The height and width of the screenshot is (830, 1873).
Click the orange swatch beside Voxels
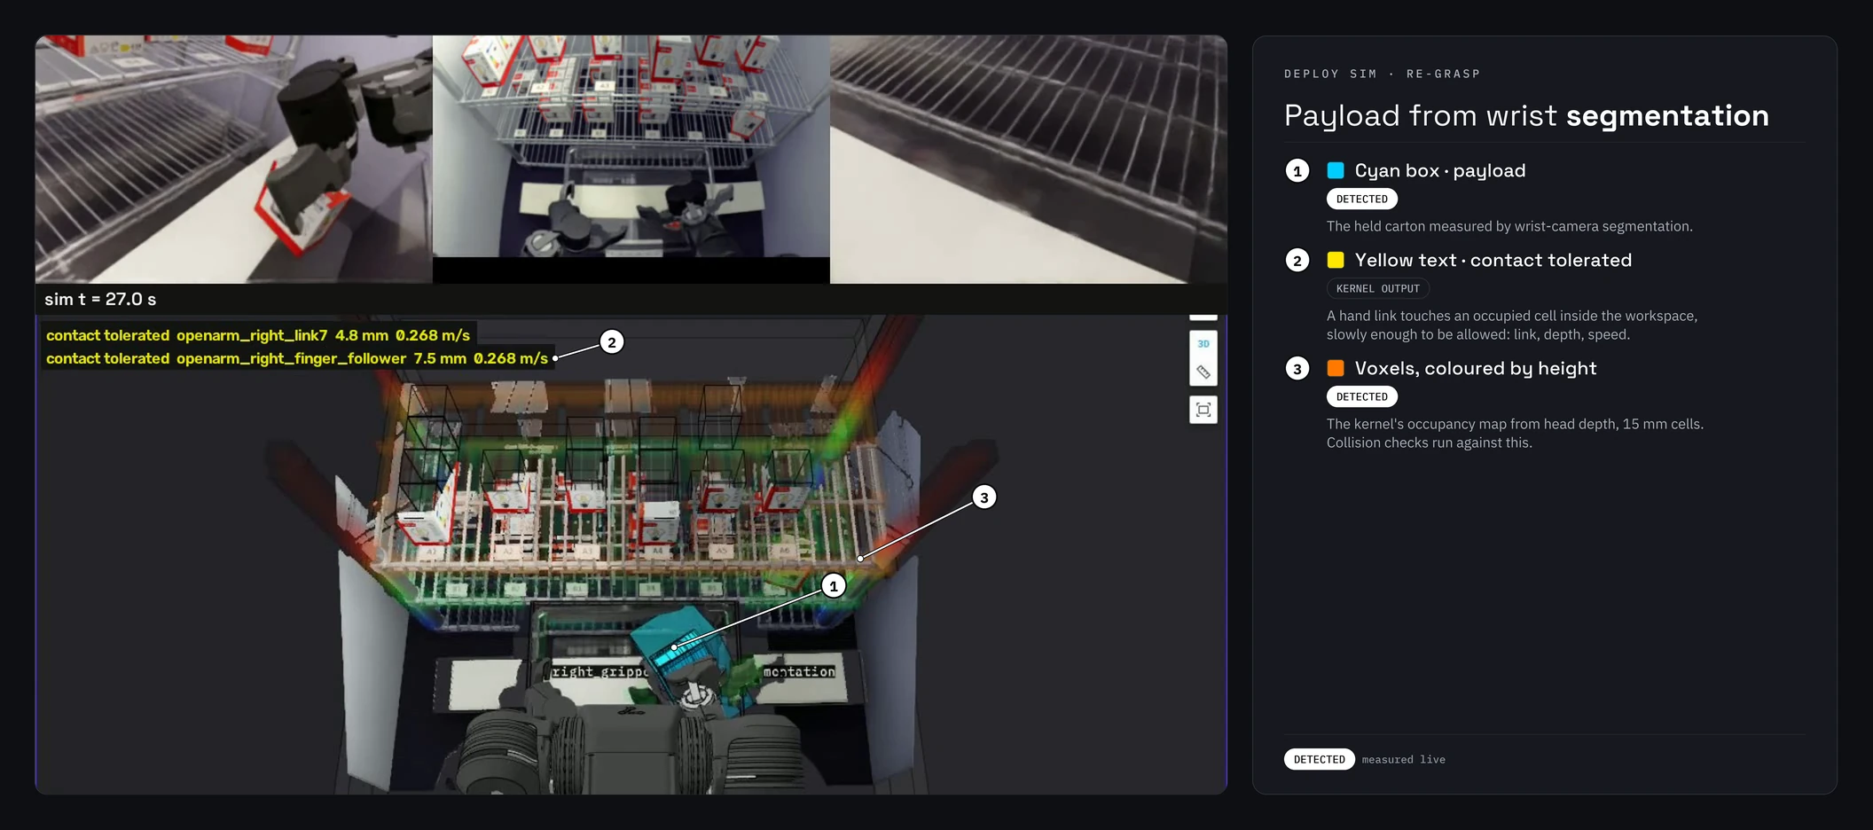coord(1336,368)
